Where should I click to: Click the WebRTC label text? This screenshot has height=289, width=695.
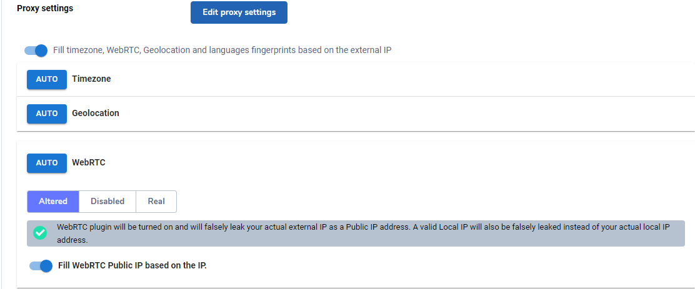pos(89,163)
